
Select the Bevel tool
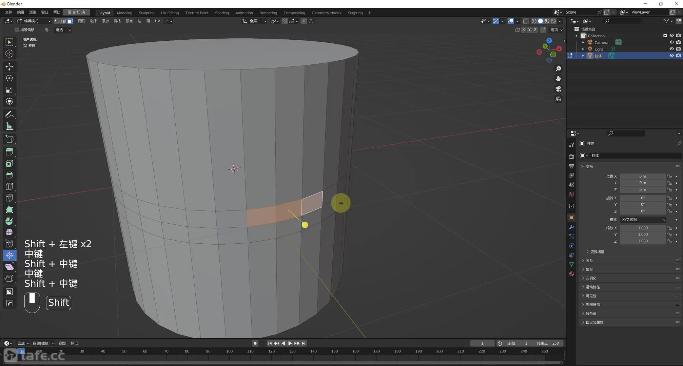[x=9, y=175]
